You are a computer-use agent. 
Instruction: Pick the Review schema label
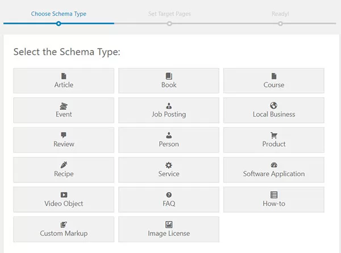pyautogui.click(x=64, y=144)
